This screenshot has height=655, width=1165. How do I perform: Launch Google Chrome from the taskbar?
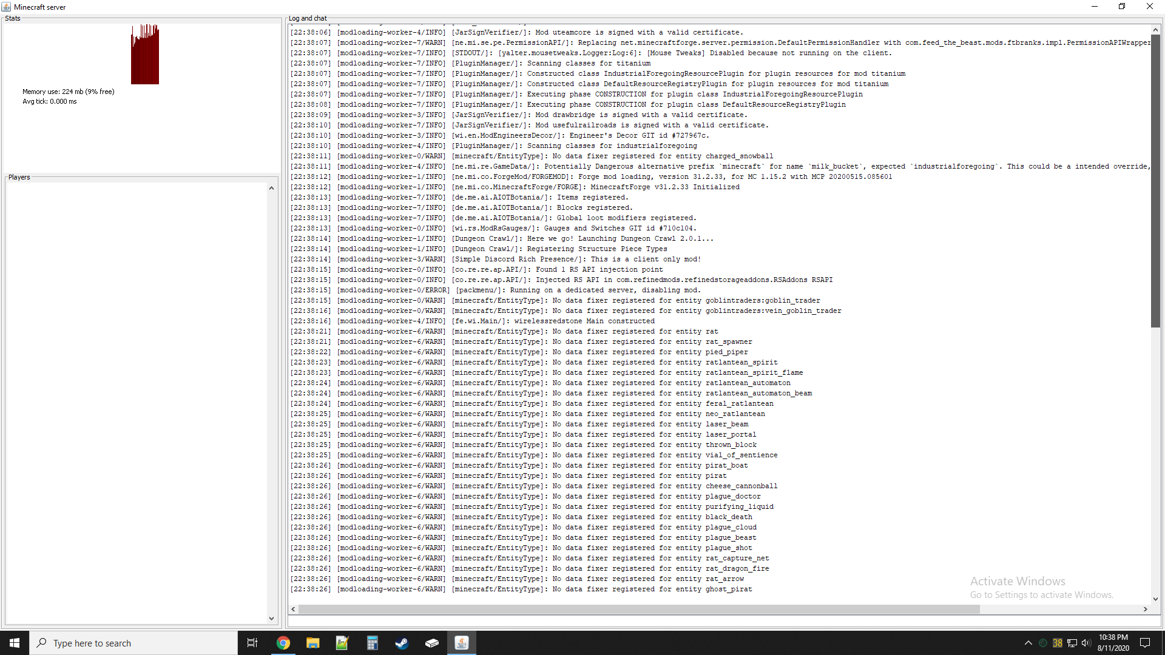click(x=283, y=643)
